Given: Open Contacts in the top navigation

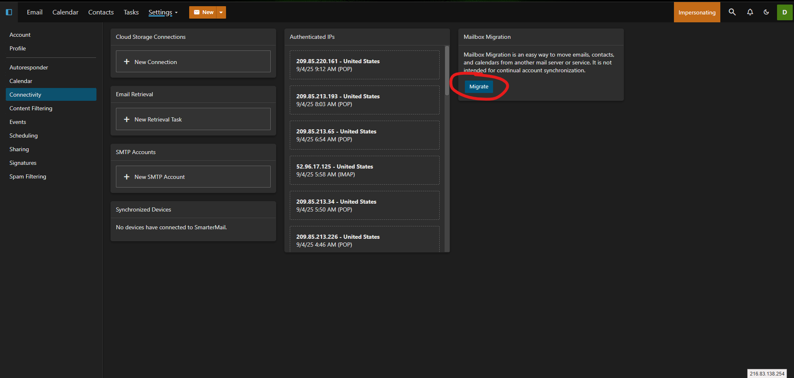Looking at the screenshot, I should 101,12.
